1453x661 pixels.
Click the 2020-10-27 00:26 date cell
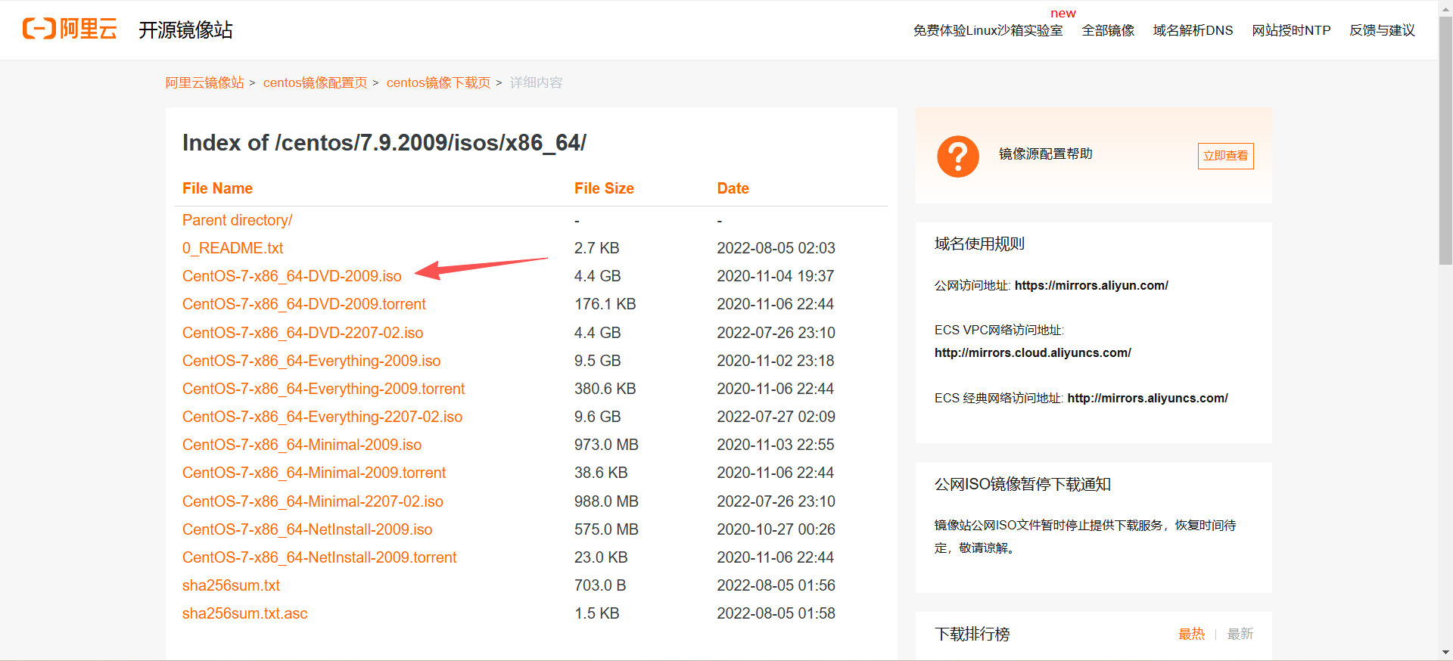click(x=775, y=529)
